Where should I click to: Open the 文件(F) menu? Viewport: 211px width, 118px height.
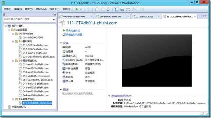[x=7, y=9]
